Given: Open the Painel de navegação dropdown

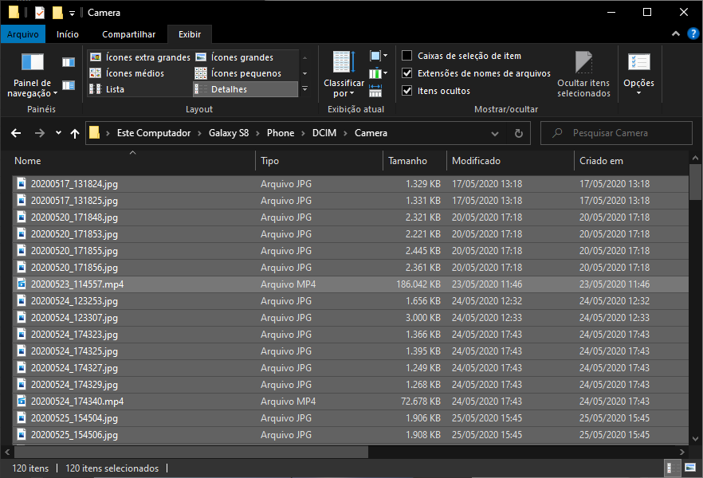Looking at the screenshot, I should (x=32, y=75).
